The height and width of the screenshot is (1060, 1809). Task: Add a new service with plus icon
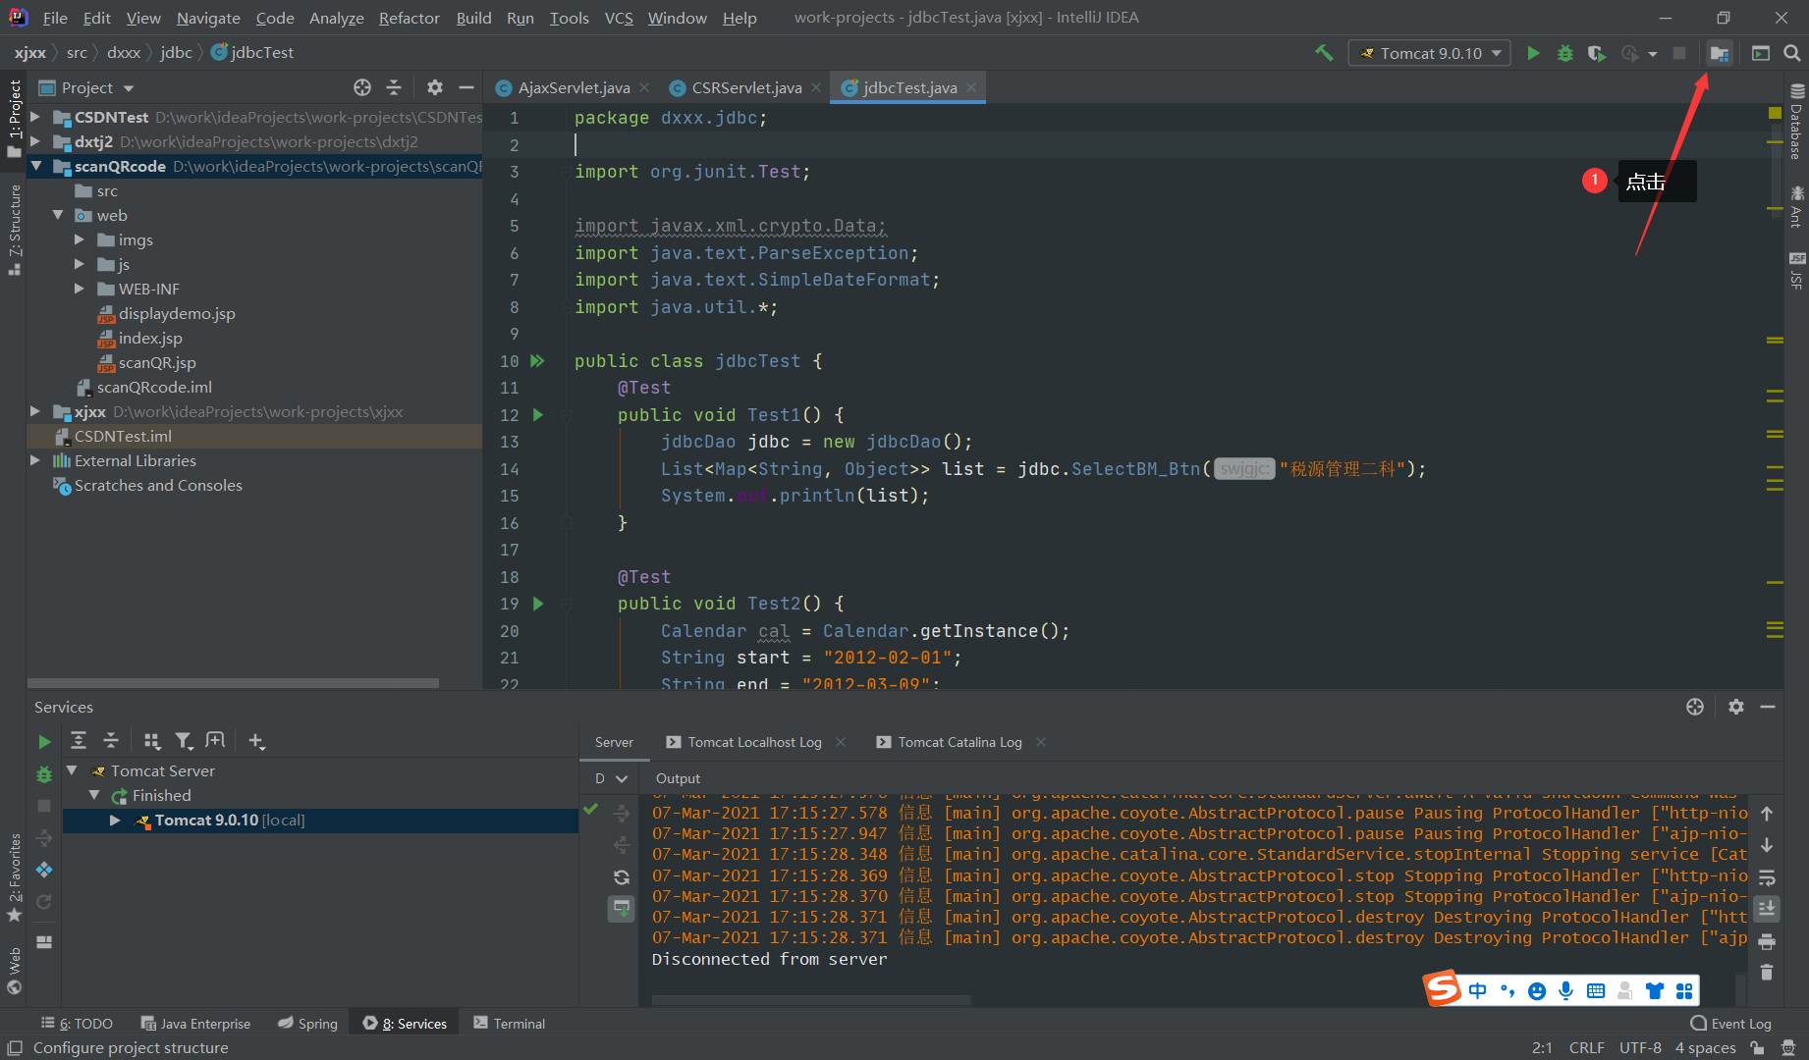click(x=256, y=741)
